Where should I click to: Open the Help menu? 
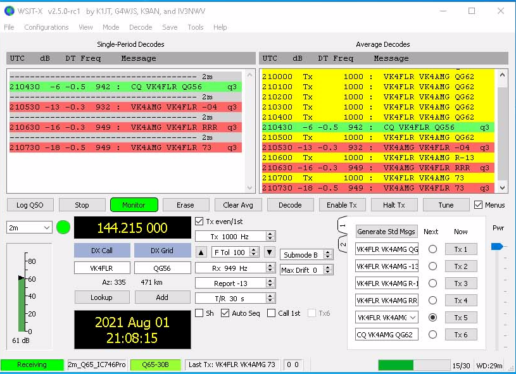(x=220, y=27)
